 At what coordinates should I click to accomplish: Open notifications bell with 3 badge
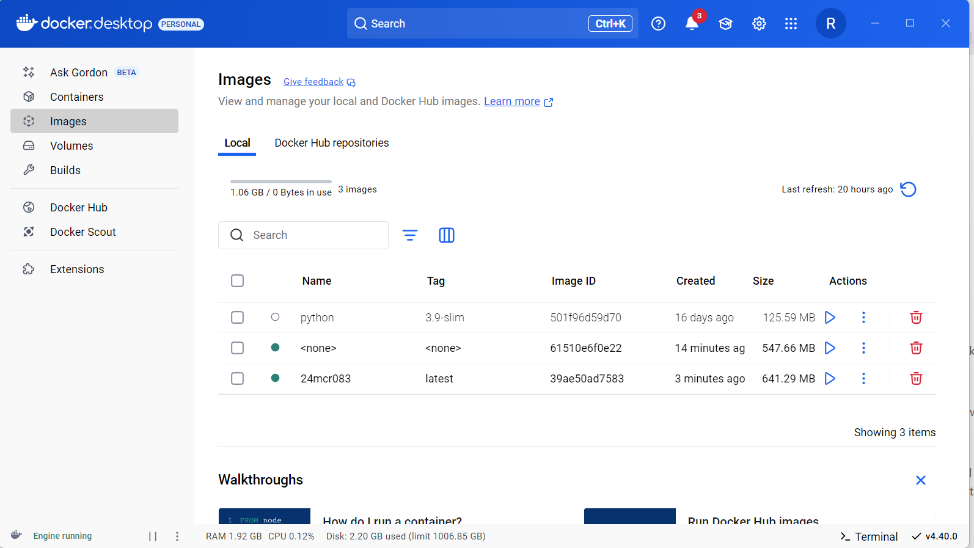point(692,24)
